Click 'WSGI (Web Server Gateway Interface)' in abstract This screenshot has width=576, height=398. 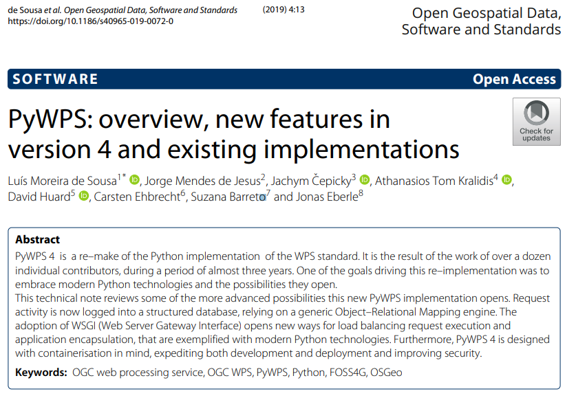(157, 326)
